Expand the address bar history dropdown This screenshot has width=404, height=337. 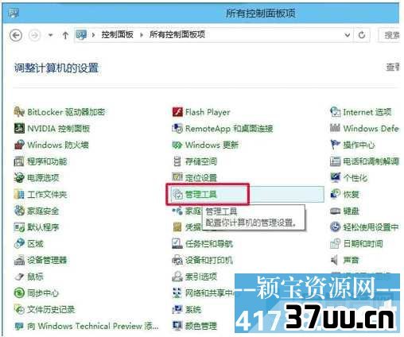(x=347, y=35)
